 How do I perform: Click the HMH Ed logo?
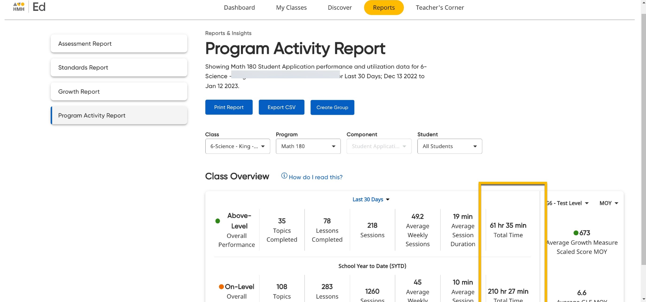coord(29,7)
